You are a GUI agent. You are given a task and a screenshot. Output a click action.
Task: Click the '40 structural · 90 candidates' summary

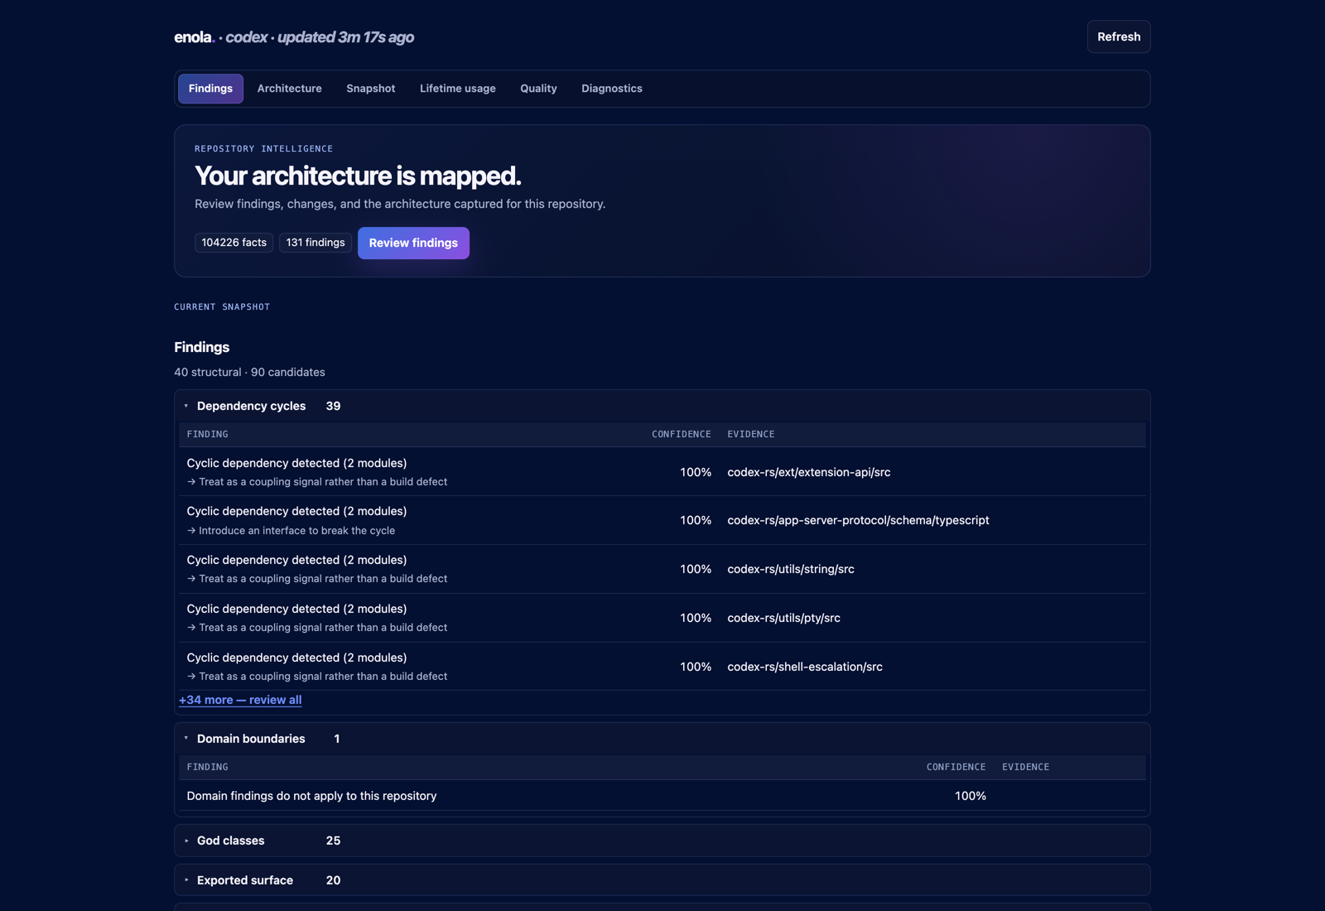[249, 372]
